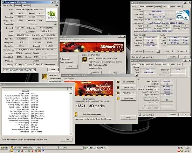This screenshot has width=192, height=153.
Task: Open the ResultBrowser button
Action: tap(128, 93)
